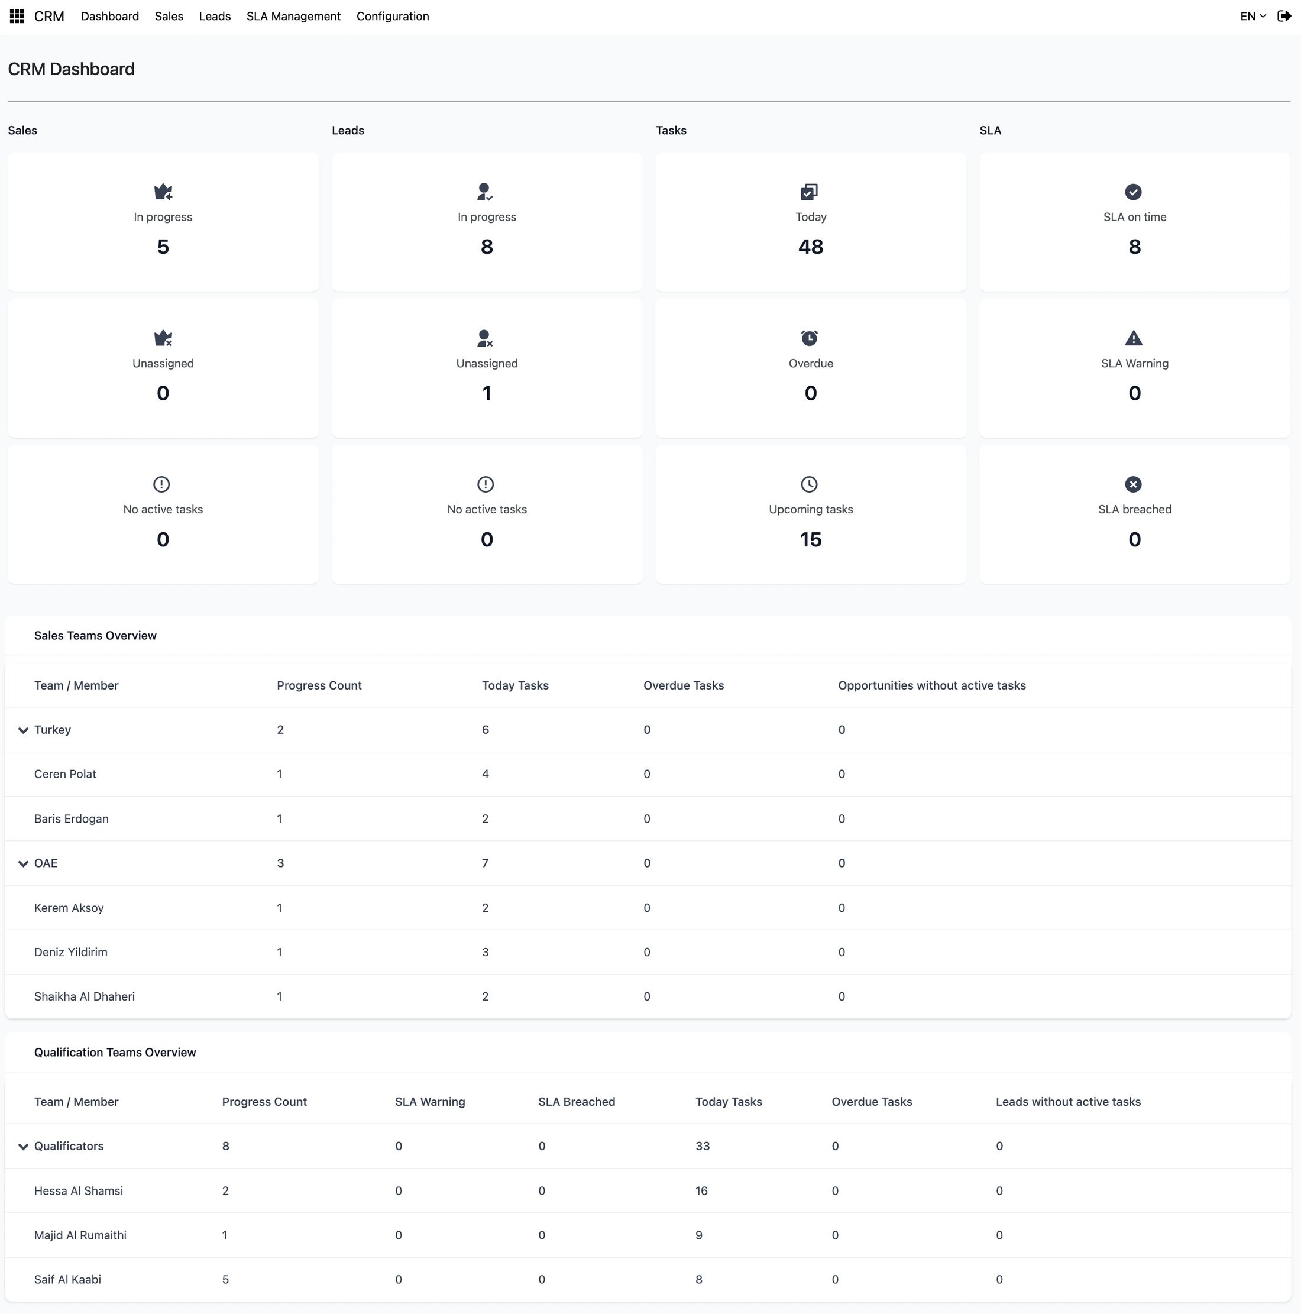This screenshot has width=1301, height=1314.
Task: Click Sales No active tasks alert icon
Action: tap(161, 484)
